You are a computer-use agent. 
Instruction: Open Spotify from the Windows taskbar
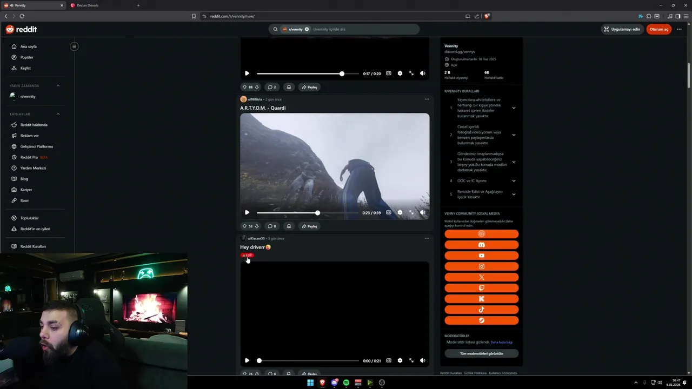coord(346,383)
